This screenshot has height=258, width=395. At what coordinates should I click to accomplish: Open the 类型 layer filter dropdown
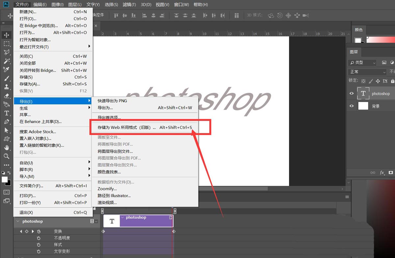pyautogui.click(x=362, y=63)
